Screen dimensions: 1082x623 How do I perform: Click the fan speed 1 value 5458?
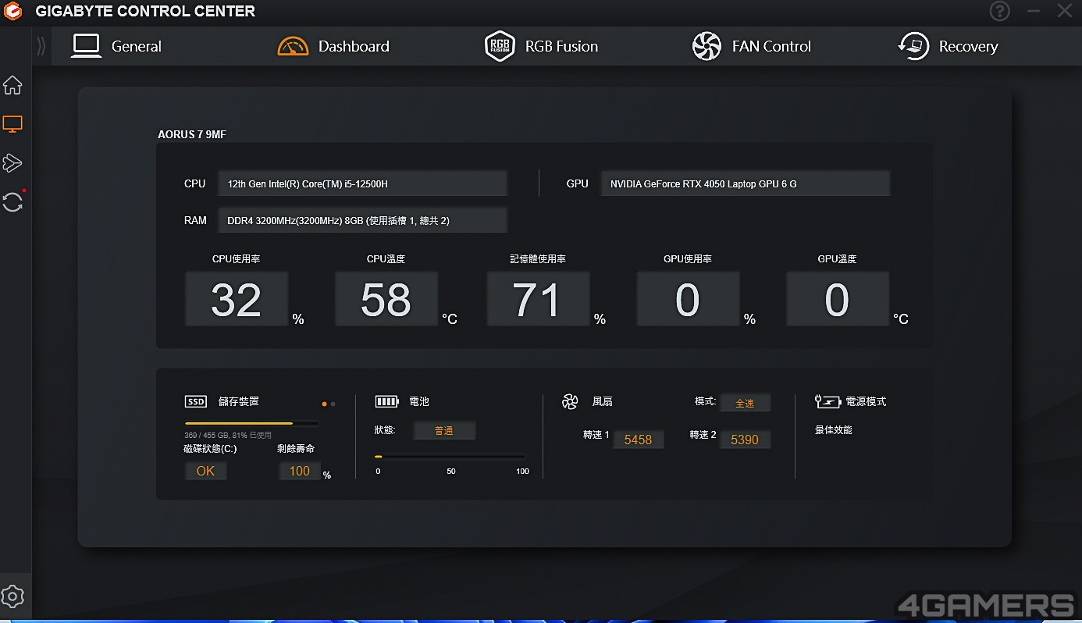tap(638, 440)
